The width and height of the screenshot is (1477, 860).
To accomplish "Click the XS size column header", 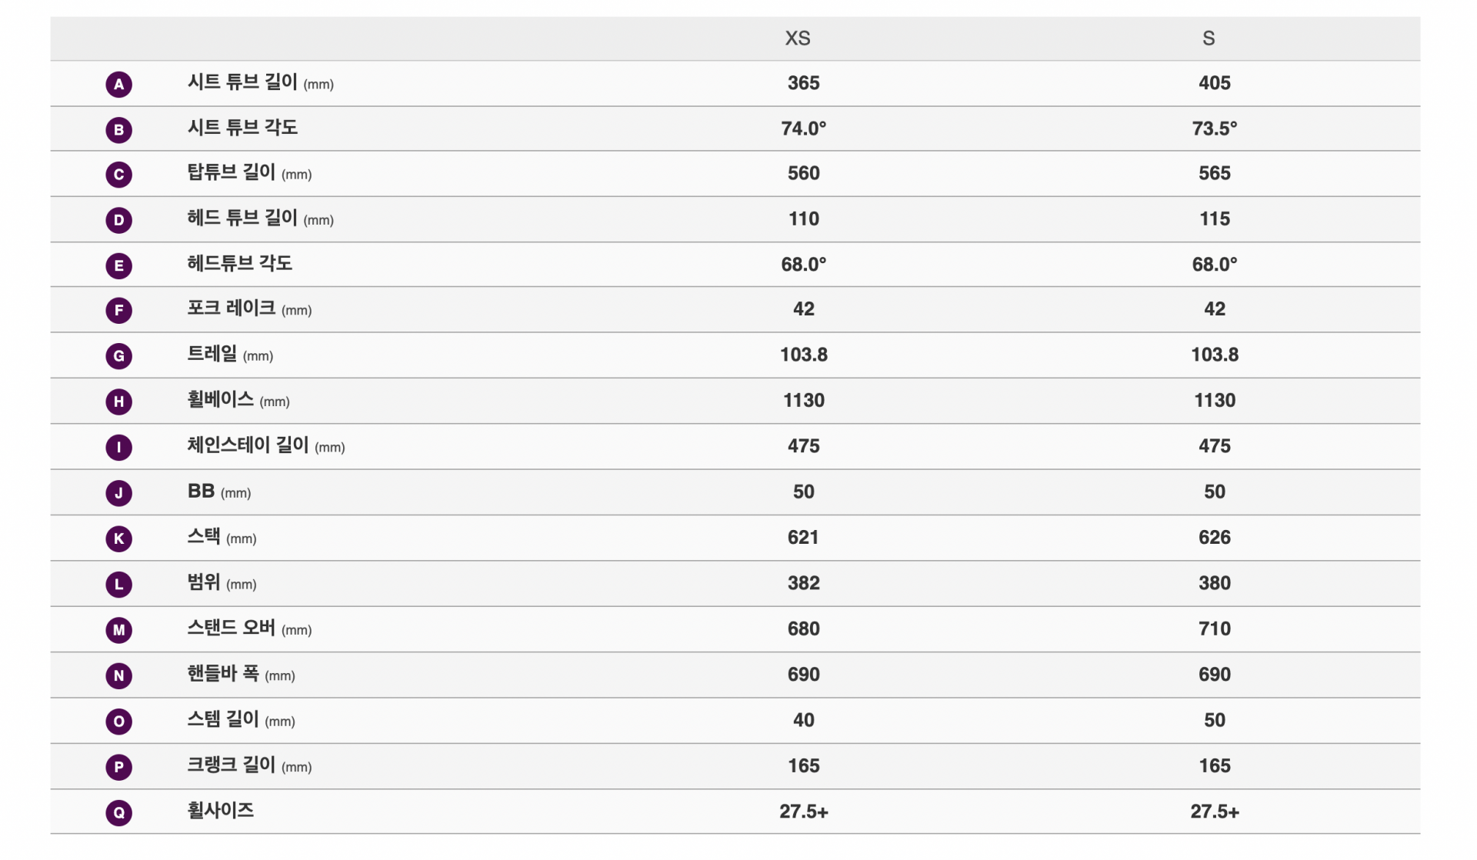I will (x=798, y=38).
